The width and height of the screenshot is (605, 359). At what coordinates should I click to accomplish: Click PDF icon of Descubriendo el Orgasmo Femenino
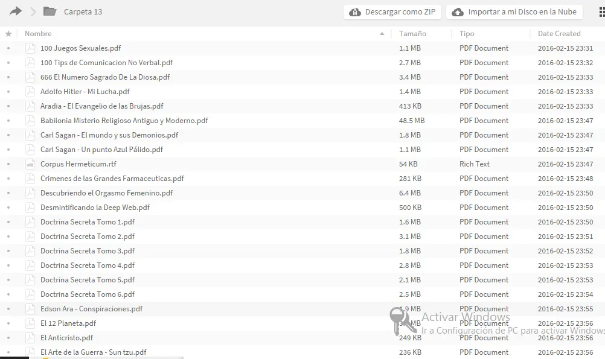coord(30,193)
